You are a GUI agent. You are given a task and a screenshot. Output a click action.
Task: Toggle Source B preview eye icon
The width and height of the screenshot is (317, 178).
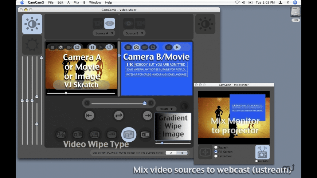(129, 23)
